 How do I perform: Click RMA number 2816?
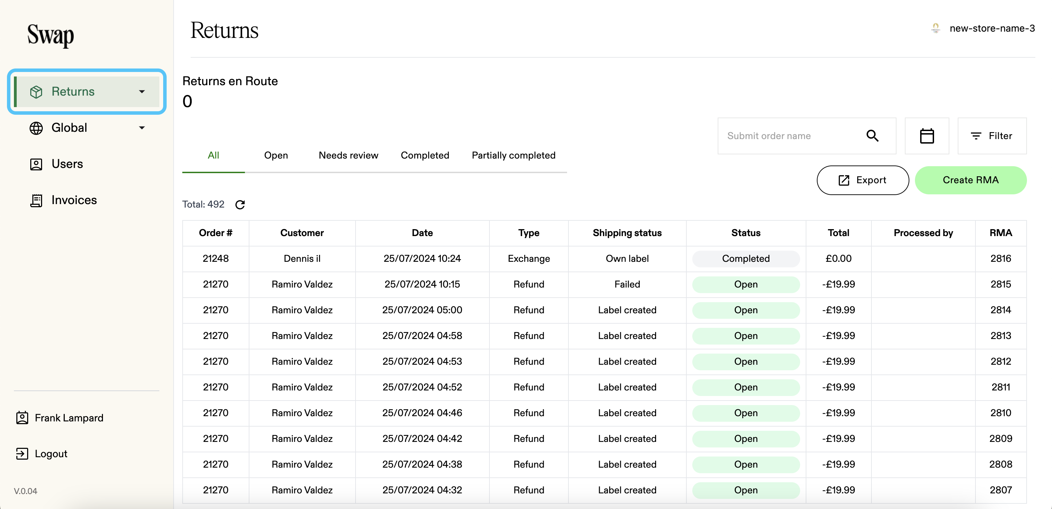click(1001, 259)
